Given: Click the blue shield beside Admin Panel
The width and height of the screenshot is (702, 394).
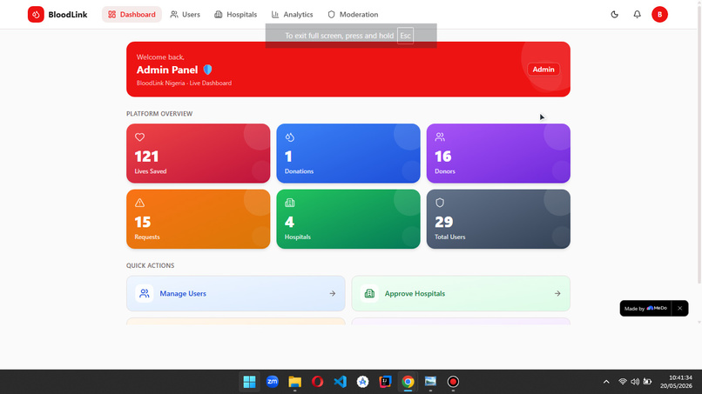Looking at the screenshot, I should coord(207,70).
